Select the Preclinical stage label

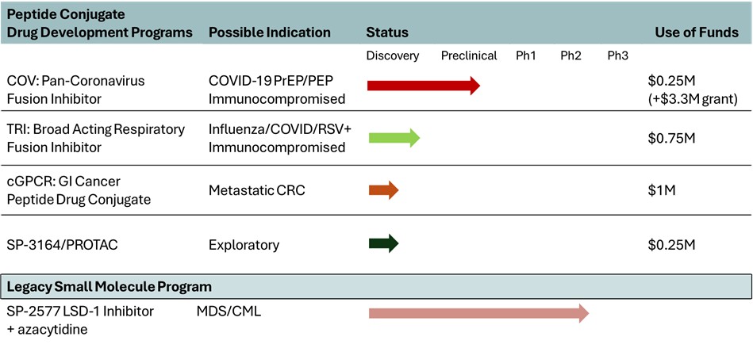469,55
